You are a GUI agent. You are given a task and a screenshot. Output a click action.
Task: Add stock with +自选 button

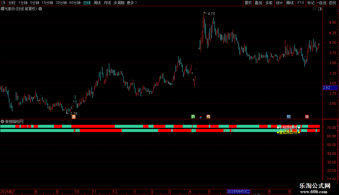tap(322, 3)
